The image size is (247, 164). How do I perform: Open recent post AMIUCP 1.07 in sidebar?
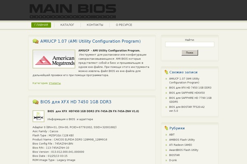pyautogui.click(x=184, y=80)
